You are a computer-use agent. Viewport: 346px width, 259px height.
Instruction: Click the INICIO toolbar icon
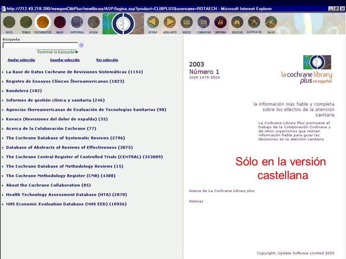tap(9, 22)
